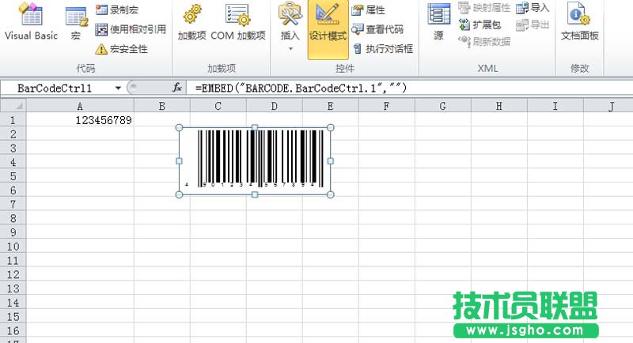Open the Visual Basic editor
This screenshot has height=343, width=633.
(x=31, y=22)
